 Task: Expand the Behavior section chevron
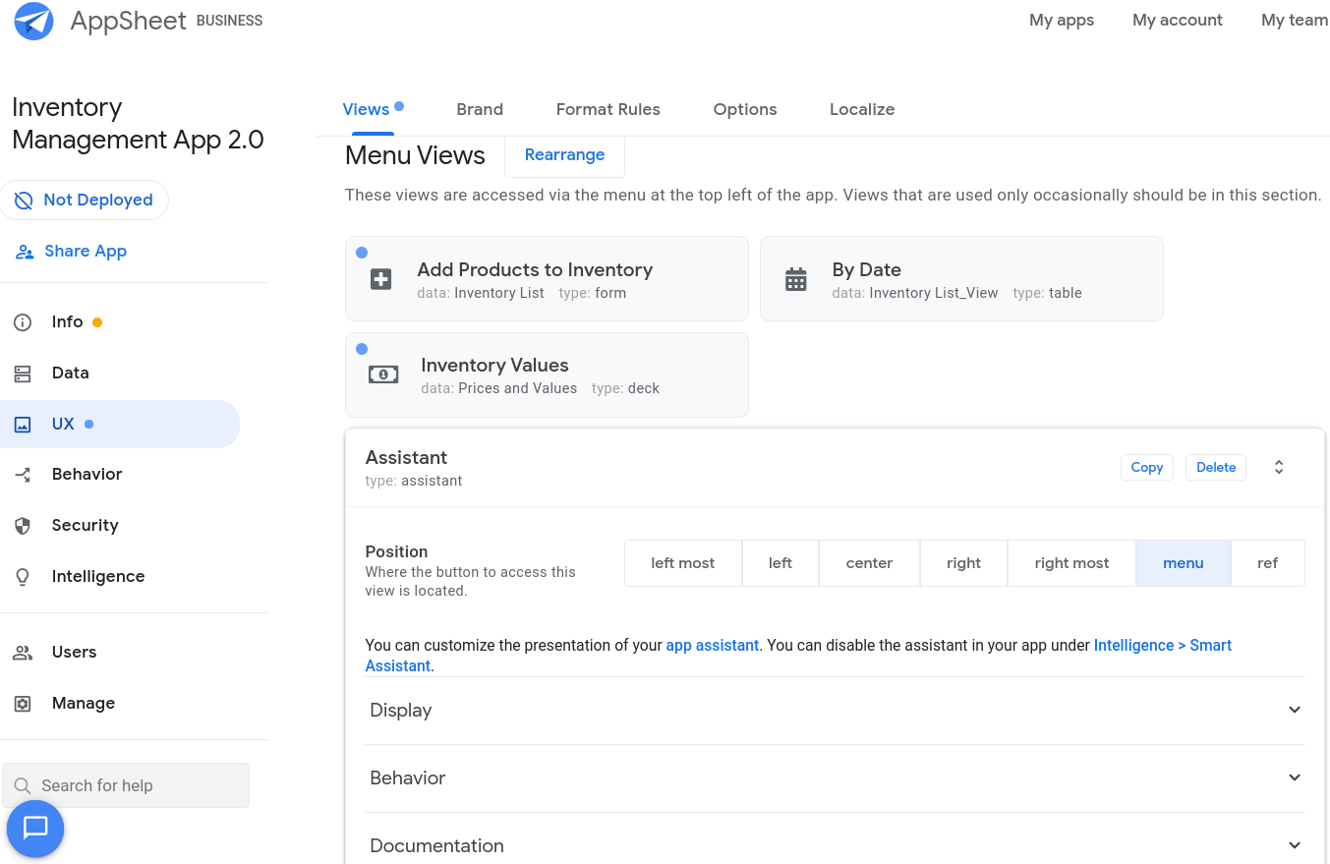point(1295,778)
